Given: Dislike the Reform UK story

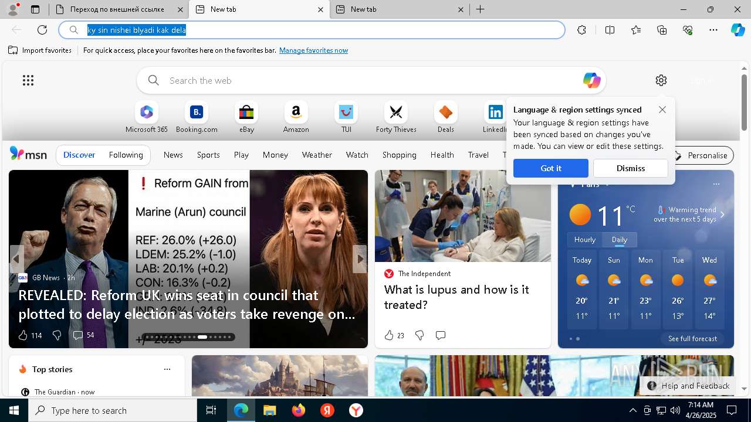Looking at the screenshot, I should point(57,335).
